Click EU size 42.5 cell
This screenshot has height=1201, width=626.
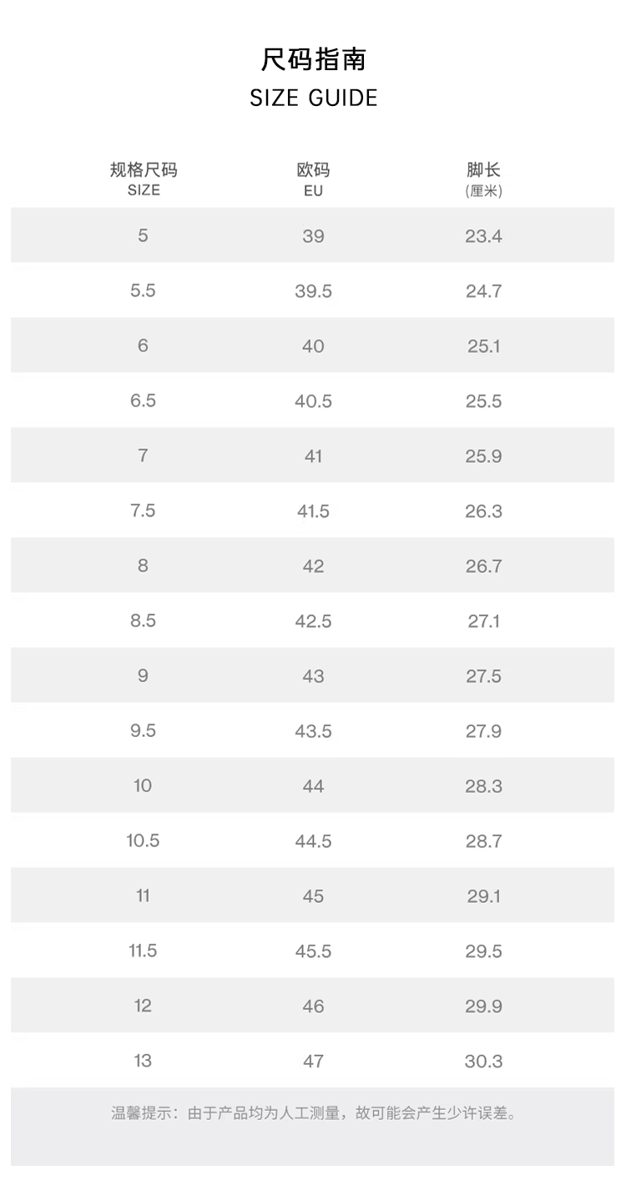[313, 621]
